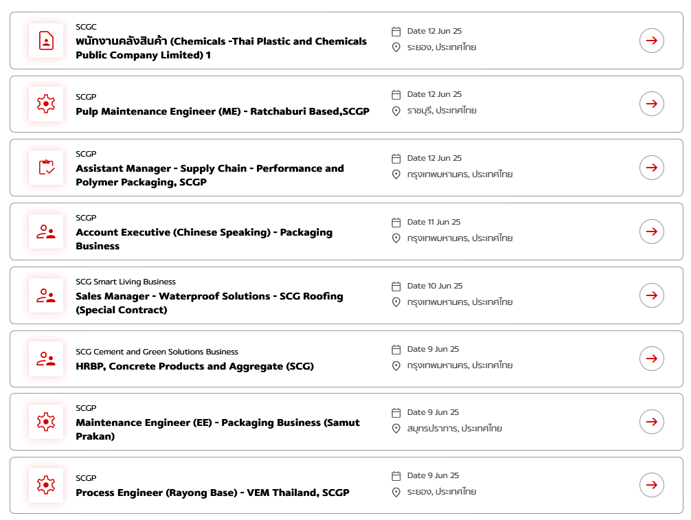Click calendar icon beside Date 11 Jun 25

click(x=396, y=222)
